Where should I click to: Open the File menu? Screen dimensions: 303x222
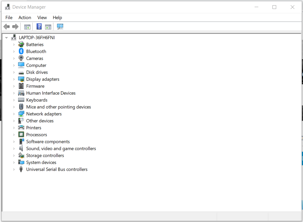pyautogui.click(x=9, y=18)
